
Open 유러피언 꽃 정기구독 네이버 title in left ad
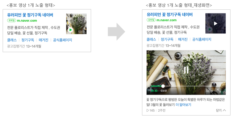30,15
